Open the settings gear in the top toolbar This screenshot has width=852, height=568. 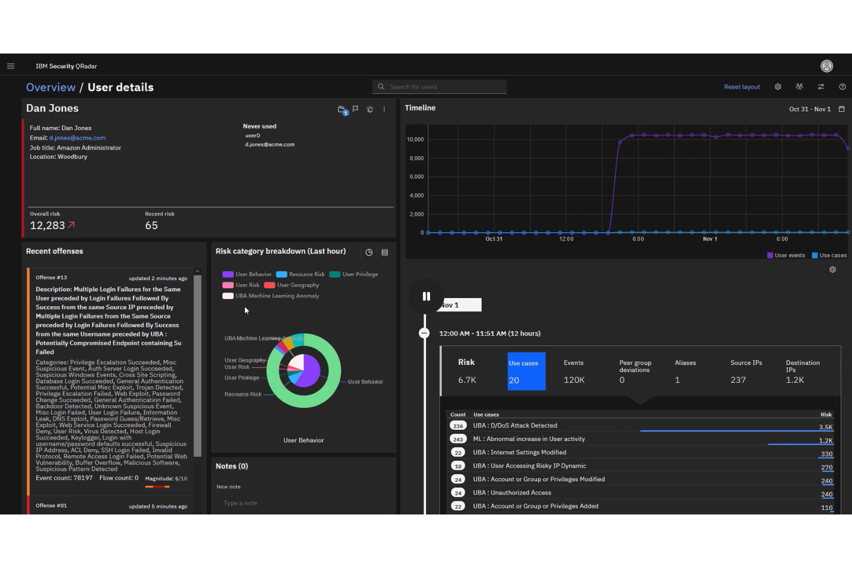(778, 86)
